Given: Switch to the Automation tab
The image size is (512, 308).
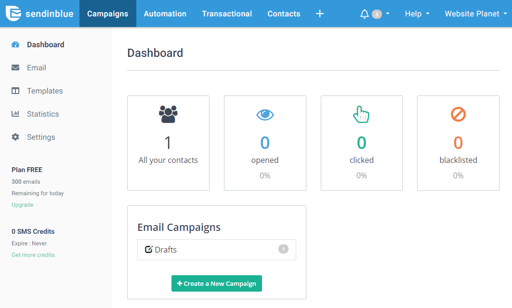Looking at the screenshot, I should 165,13.
